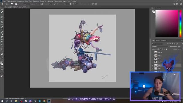Open the Редактирование menu
Screen dimensions: 183x103
11,1
